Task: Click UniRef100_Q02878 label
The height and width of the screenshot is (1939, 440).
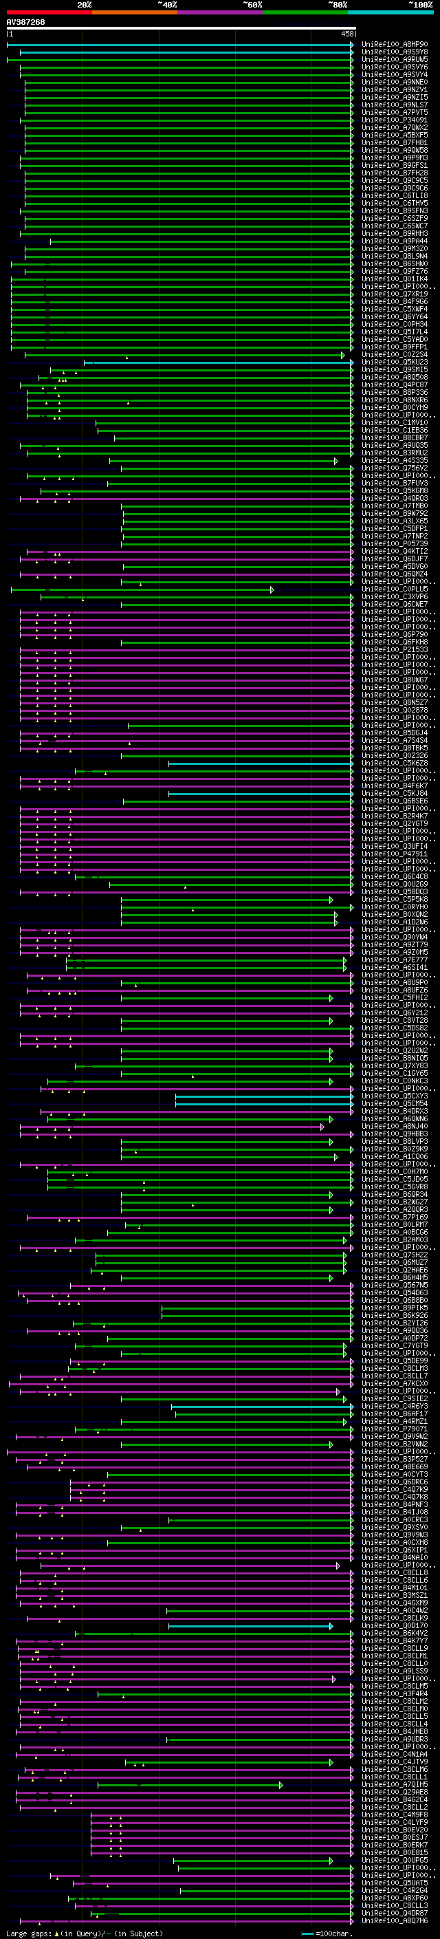Action: click(394, 710)
